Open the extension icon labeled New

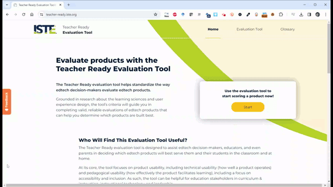click(x=166, y=15)
